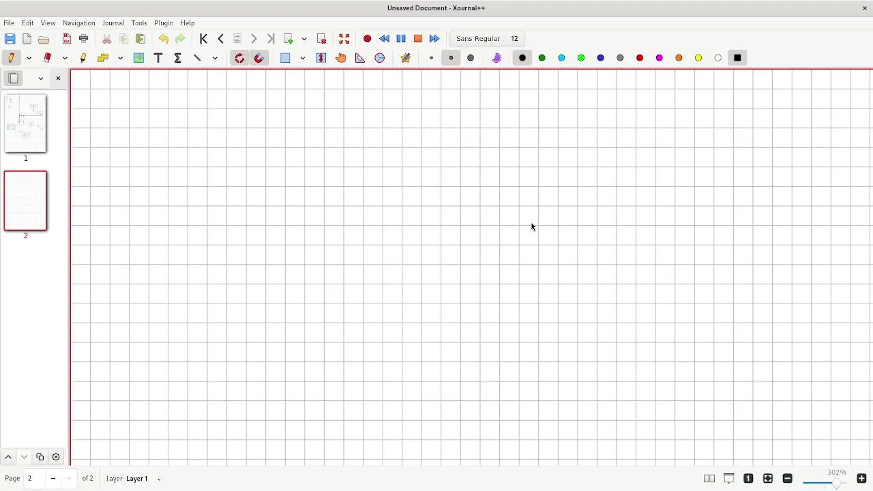
Task: Select the Text tool
Action: (158, 58)
